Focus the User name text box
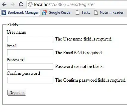The height and width of the screenshot is (112, 127). pyautogui.click(x=30, y=39)
